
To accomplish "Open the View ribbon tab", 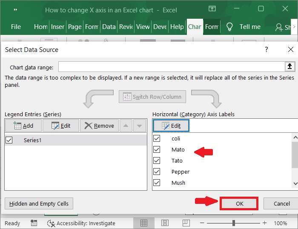I will point(143,27).
